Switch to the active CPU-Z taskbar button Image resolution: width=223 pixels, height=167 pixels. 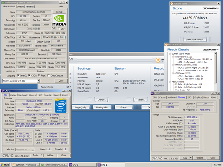click(111, 165)
